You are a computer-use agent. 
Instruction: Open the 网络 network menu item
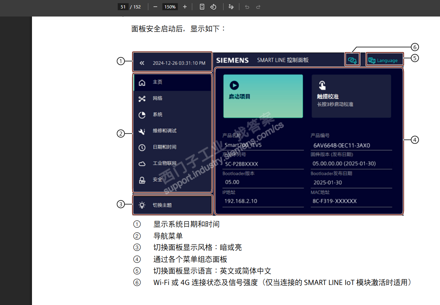click(x=173, y=98)
